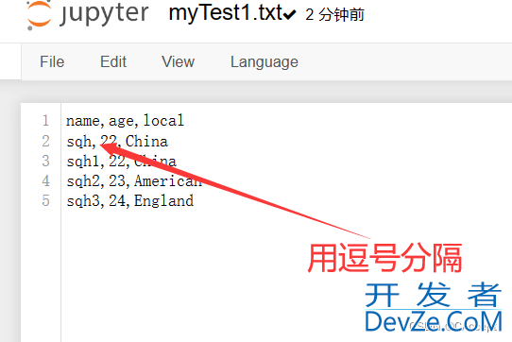Open the File menu
The width and height of the screenshot is (512, 342).
[52, 61]
